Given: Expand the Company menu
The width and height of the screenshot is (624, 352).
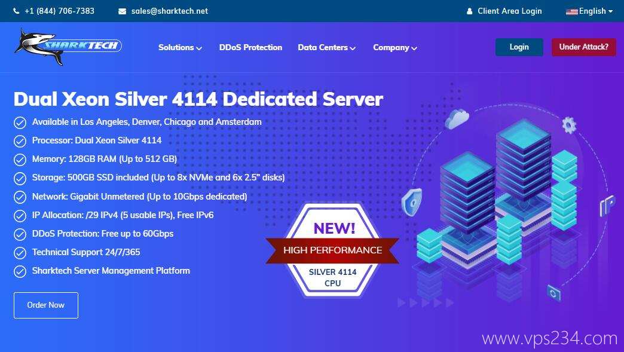Looking at the screenshot, I should pos(395,47).
